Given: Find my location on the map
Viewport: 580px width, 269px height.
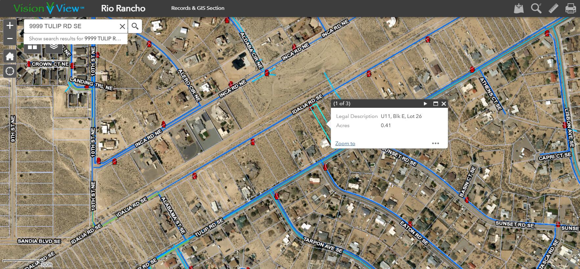Looking at the screenshot, I should pos(10,71).
